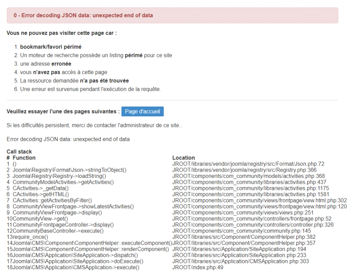This screenshot has width=363, height=276.
Task: Click the list item 'n'avez pas accès à cette page'
Action: tap(64, 72)
